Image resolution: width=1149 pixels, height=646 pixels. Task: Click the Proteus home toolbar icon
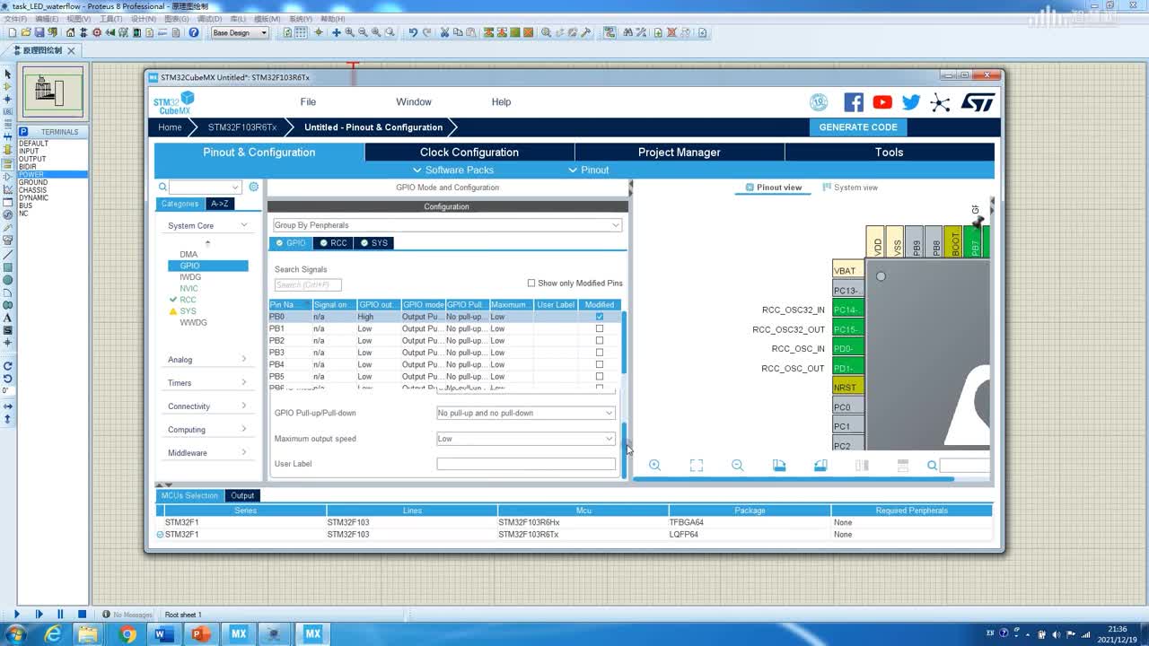click(70, 32)
